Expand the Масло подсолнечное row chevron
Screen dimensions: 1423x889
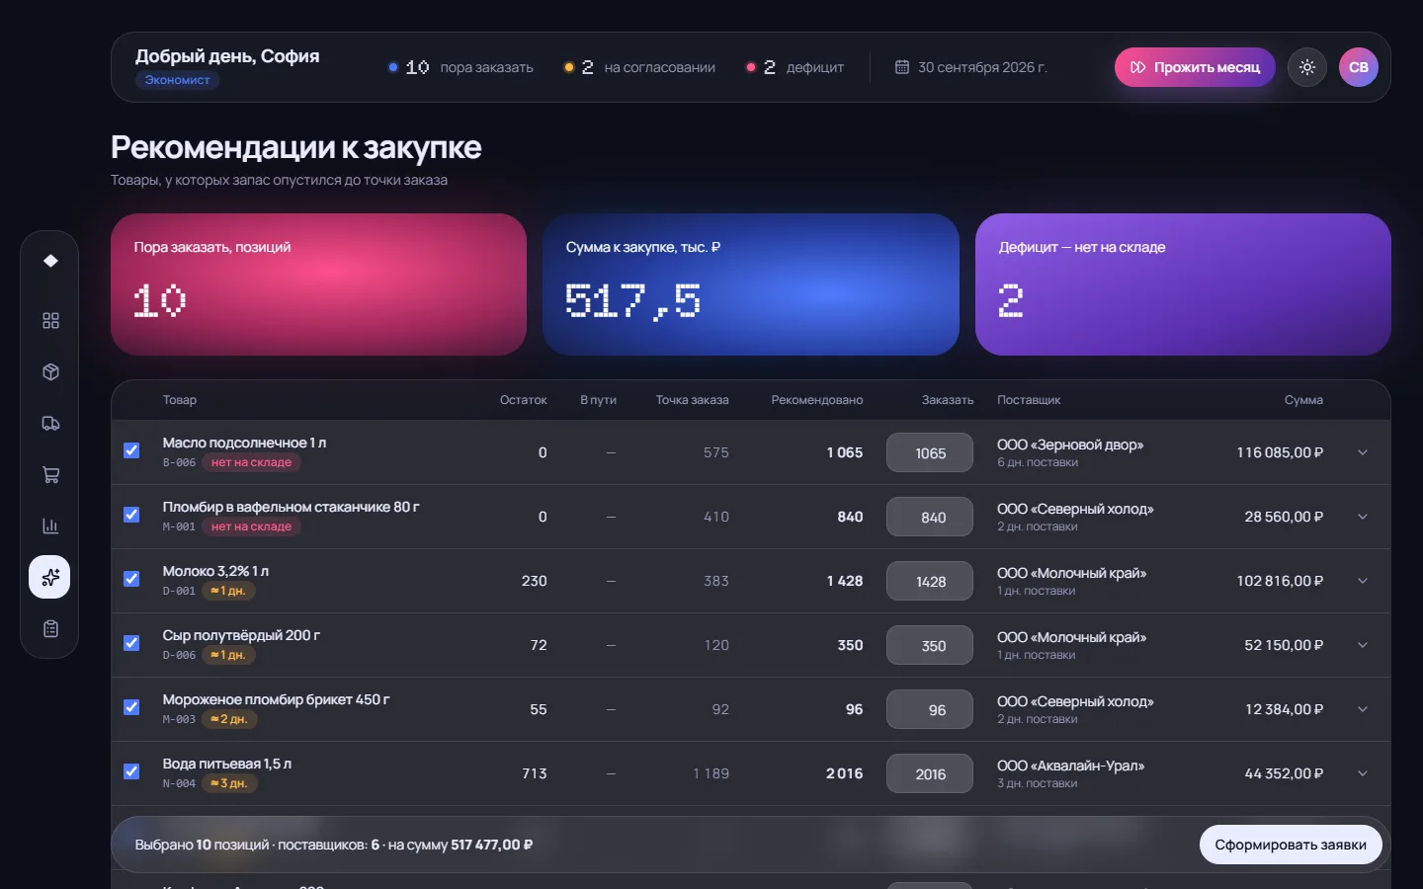pos(1363,452)
